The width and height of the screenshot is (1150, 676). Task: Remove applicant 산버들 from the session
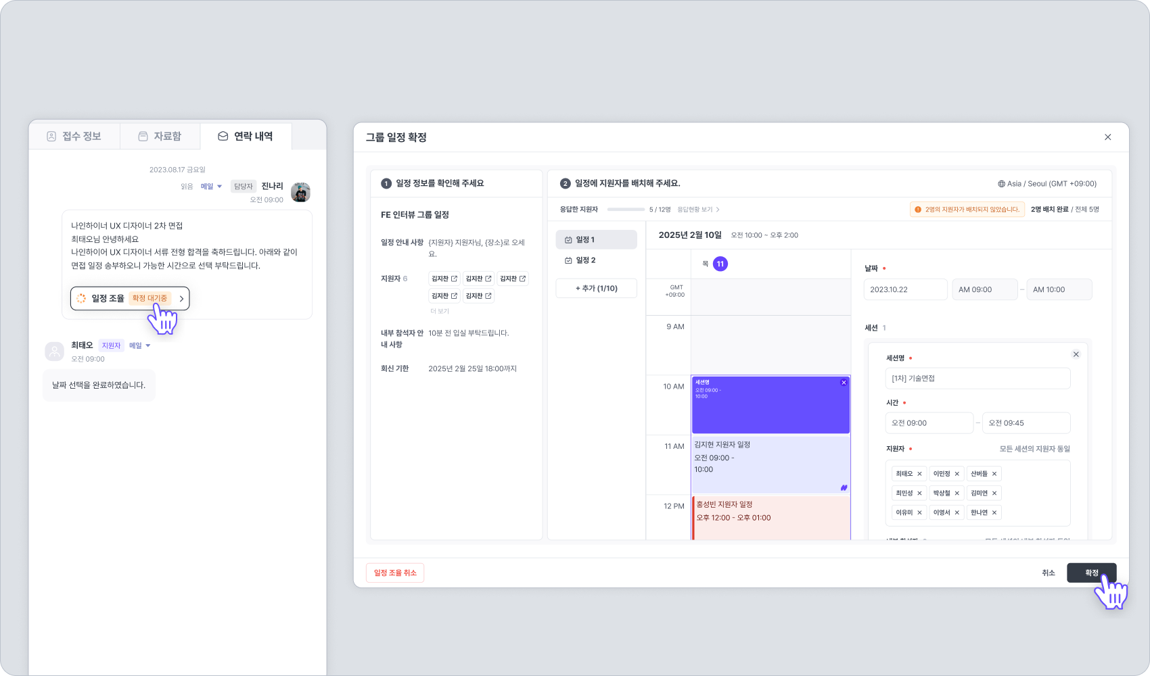coord(994,474)
